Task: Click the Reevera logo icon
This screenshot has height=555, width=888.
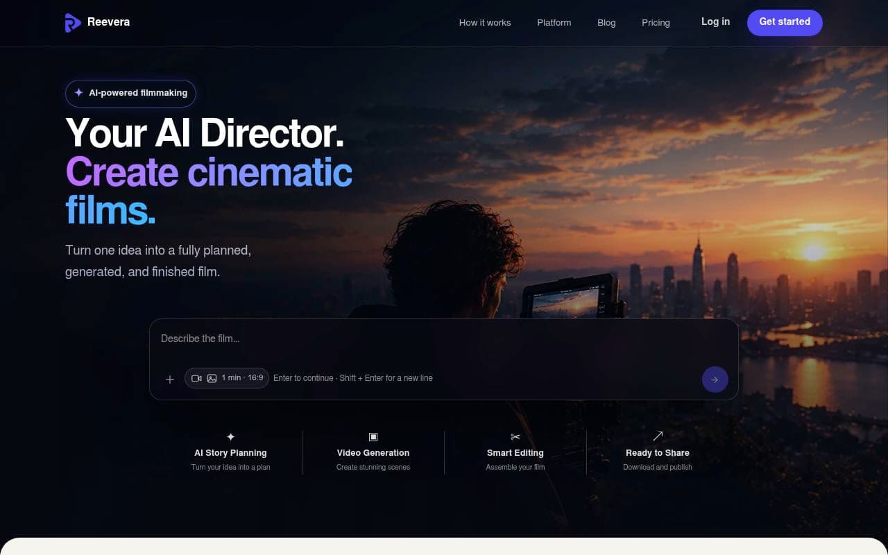Action: click(73, 22)
